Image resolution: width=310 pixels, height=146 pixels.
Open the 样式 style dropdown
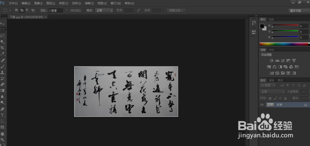(104, 10)
